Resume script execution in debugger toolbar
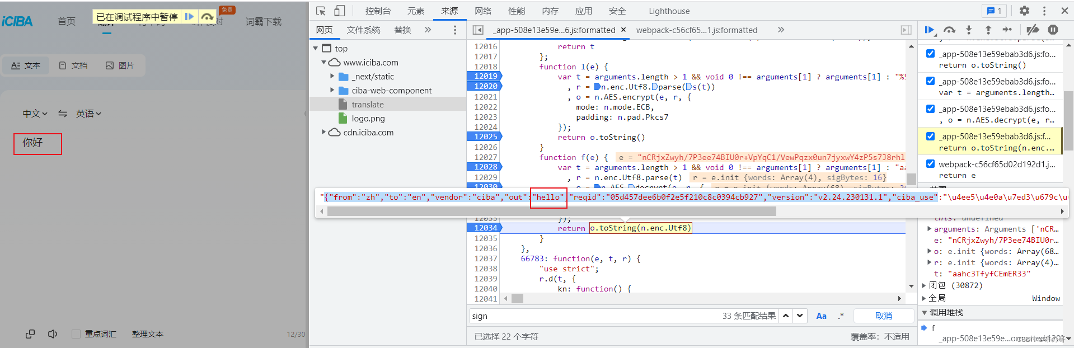Screen dimensions: 1074x348 (x=930, y=30)
